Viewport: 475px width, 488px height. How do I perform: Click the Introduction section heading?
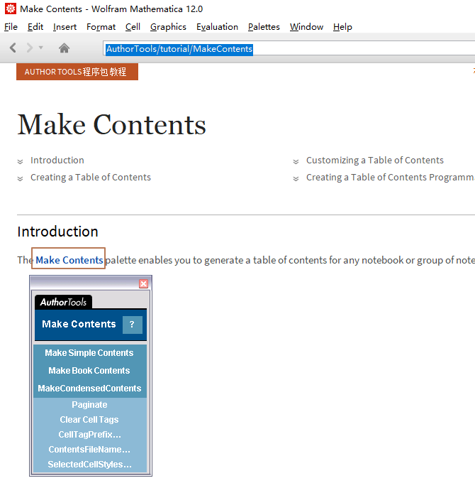pyautogui.click(x=58, y=232)
